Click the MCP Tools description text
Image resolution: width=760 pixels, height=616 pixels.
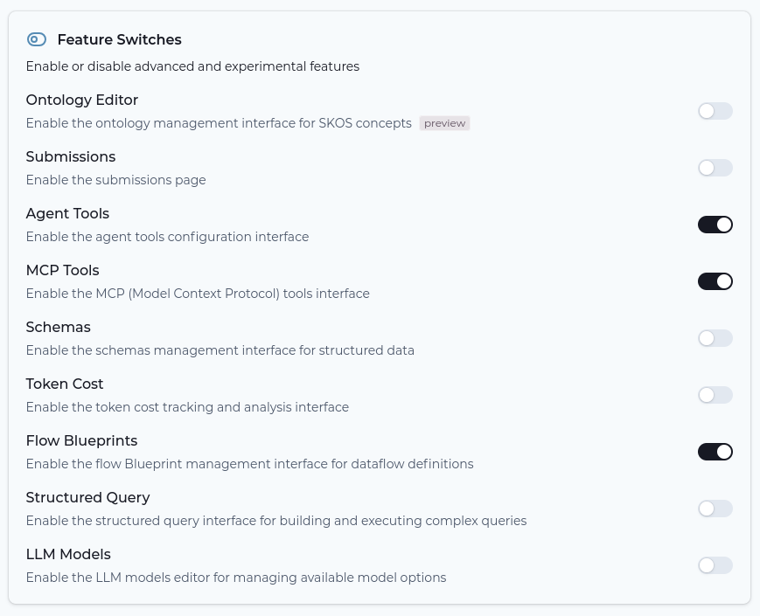point(198,294)
